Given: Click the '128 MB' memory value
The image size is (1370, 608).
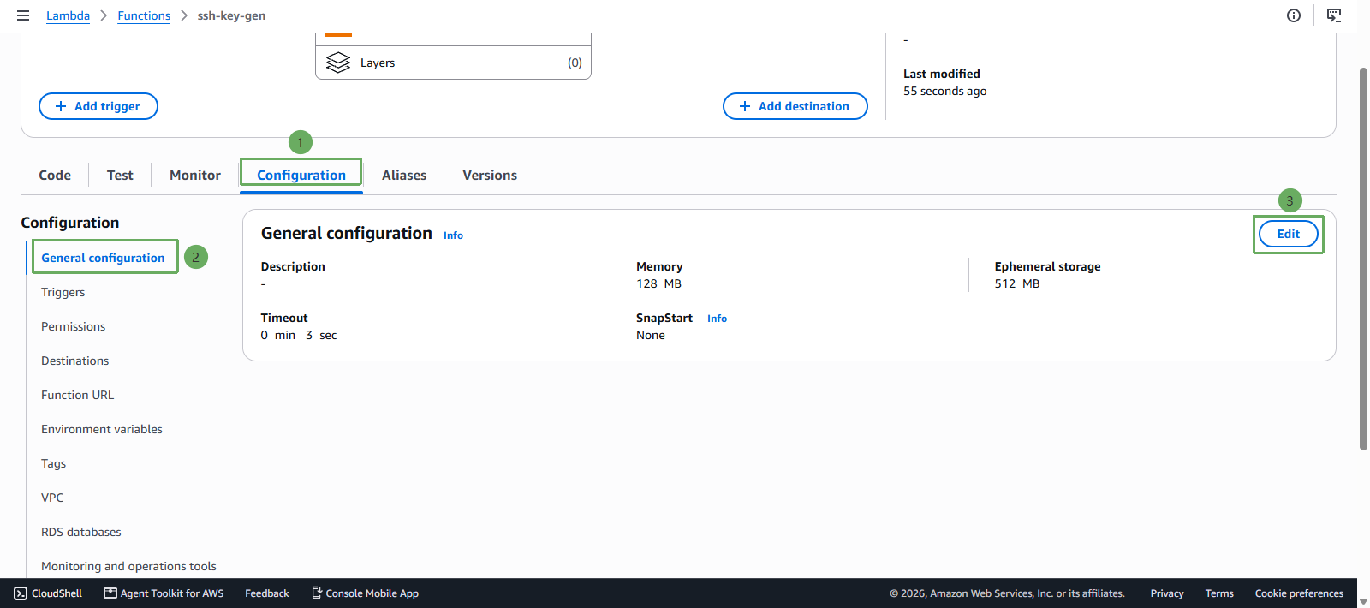Looking at the screenshot, I should click(659, 283).
